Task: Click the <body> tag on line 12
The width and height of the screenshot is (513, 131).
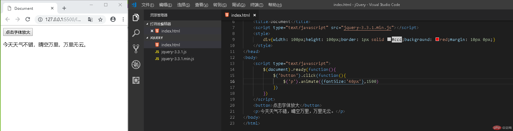Action: pos(251,58)
